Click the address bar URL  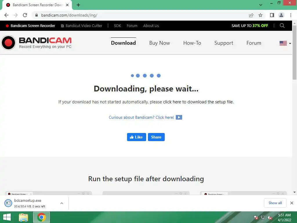click(x=69, y=15)
